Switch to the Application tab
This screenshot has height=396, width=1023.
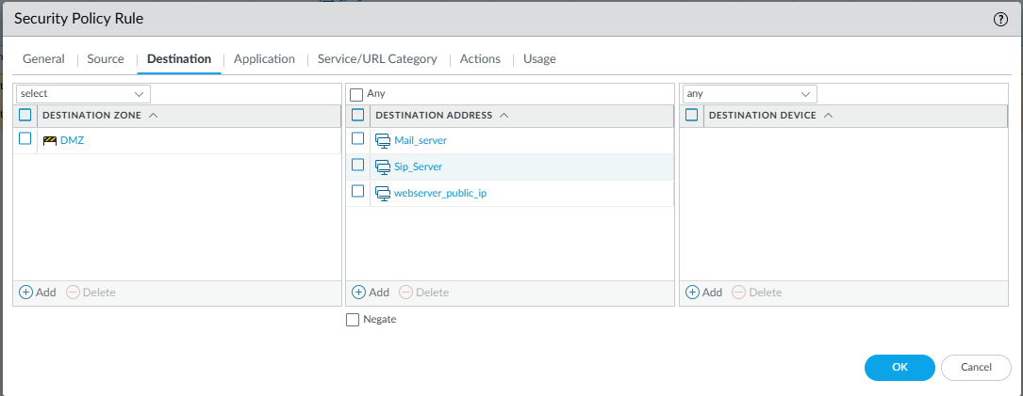pos(264,59)
